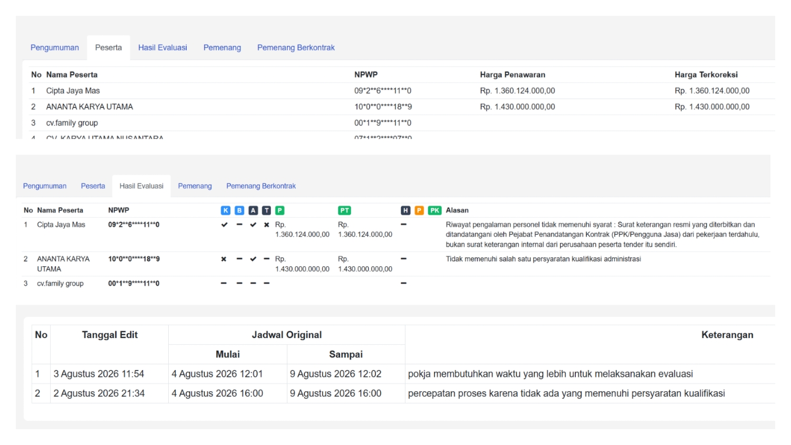Image resolution: width=791 pixels, height=445 pixels.
Task: Click ANANTA KARYA UTAMA K-column cross mark
Action: tap(224, 259)
